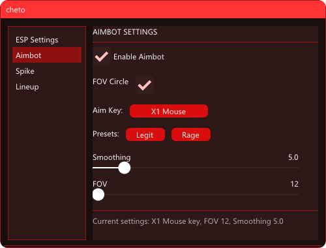Apply the Legit preset
326x248 pixels.
(145, 134)
